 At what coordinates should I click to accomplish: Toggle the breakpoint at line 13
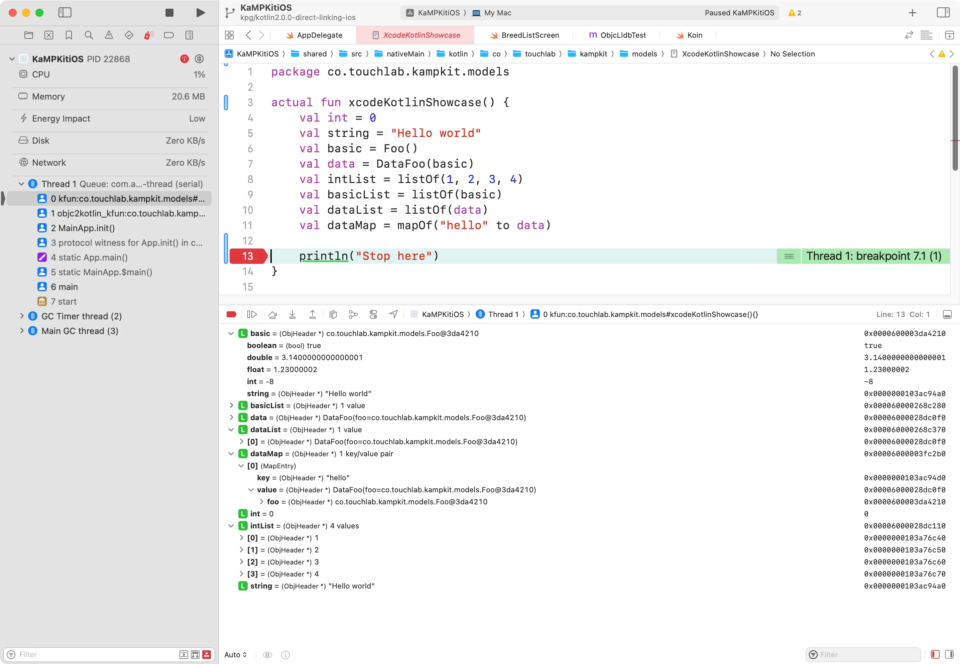coord(248,256)
